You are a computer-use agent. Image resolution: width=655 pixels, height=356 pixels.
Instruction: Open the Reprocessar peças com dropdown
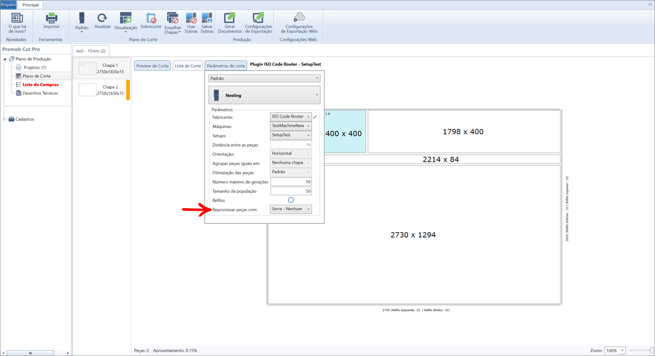[291, 209]
